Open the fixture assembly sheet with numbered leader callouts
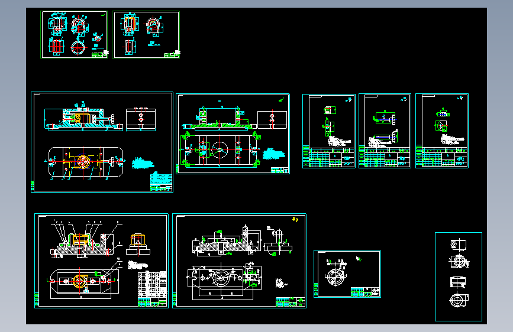The height and width of the screenshot is (332, 513). [x=101, y=261]
